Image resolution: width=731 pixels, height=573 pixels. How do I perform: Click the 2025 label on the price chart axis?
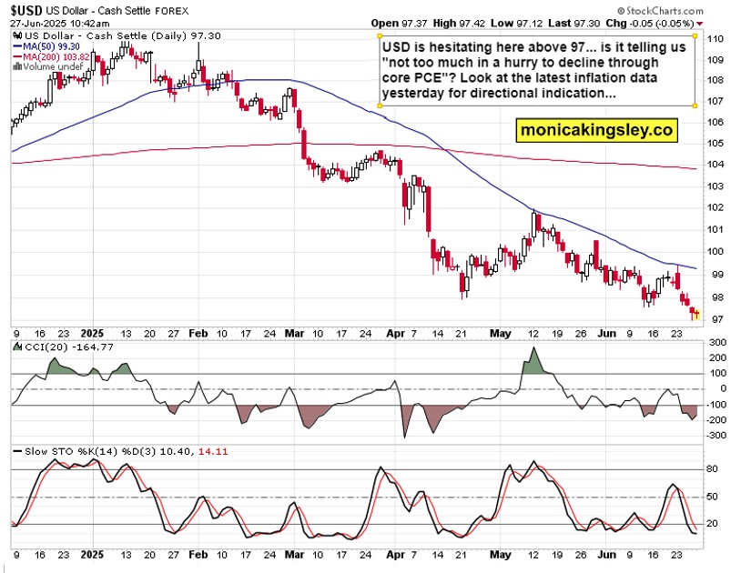[92, 334]
